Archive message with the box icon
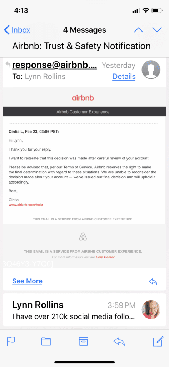This screenshot has width=169, height=367. tap(83, 342)
